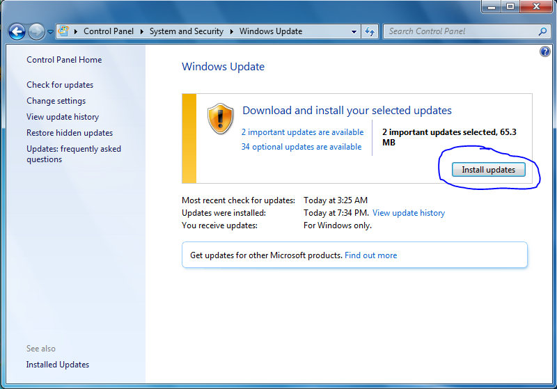Click the yellow shield warning icon
Viewport: 557px width, 389px height.
(220, 119)
